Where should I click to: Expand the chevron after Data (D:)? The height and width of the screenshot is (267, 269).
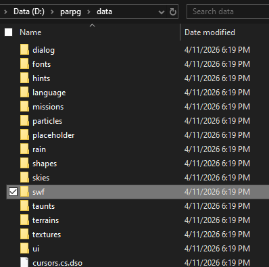coord(52,11)
